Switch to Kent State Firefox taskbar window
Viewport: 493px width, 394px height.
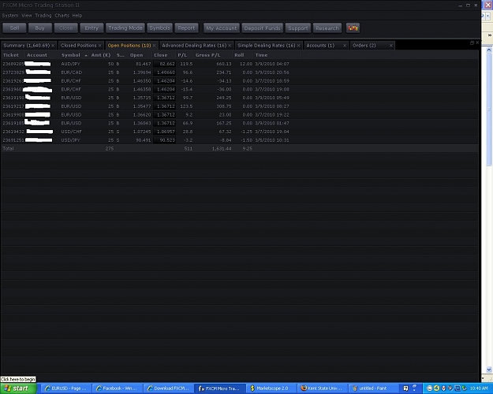tap(322, 388)
